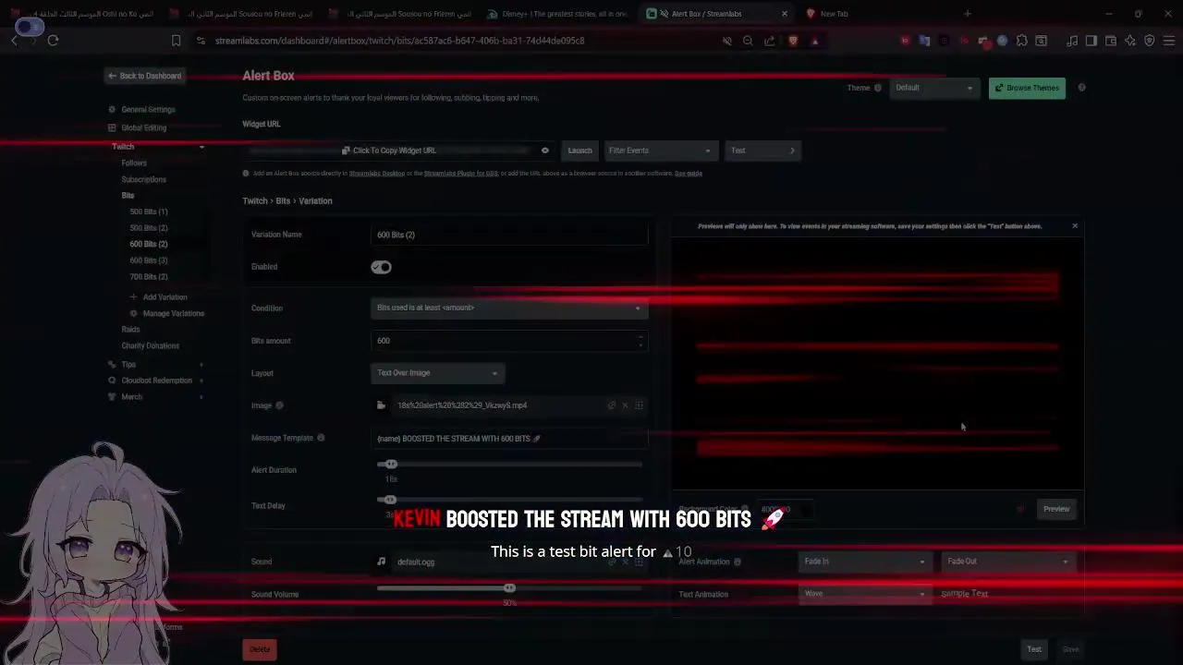Adjust the Text Delay slider handle

(390, 500)
